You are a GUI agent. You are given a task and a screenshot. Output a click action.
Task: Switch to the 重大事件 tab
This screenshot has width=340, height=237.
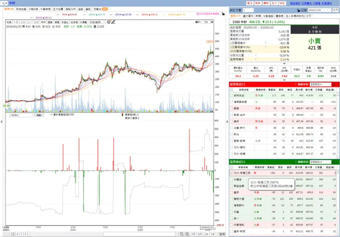coord(248,16)
